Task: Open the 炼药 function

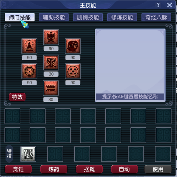Action: pos(54,169)
